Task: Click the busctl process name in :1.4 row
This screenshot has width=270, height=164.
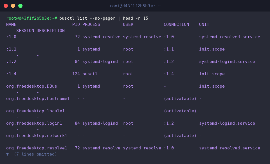Action: (x=90, y=74)
